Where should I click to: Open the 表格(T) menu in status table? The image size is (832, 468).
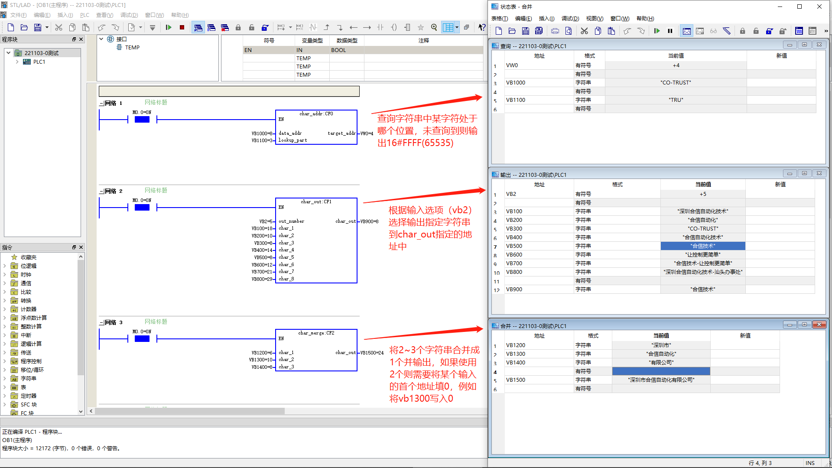(x=500, y=19)
